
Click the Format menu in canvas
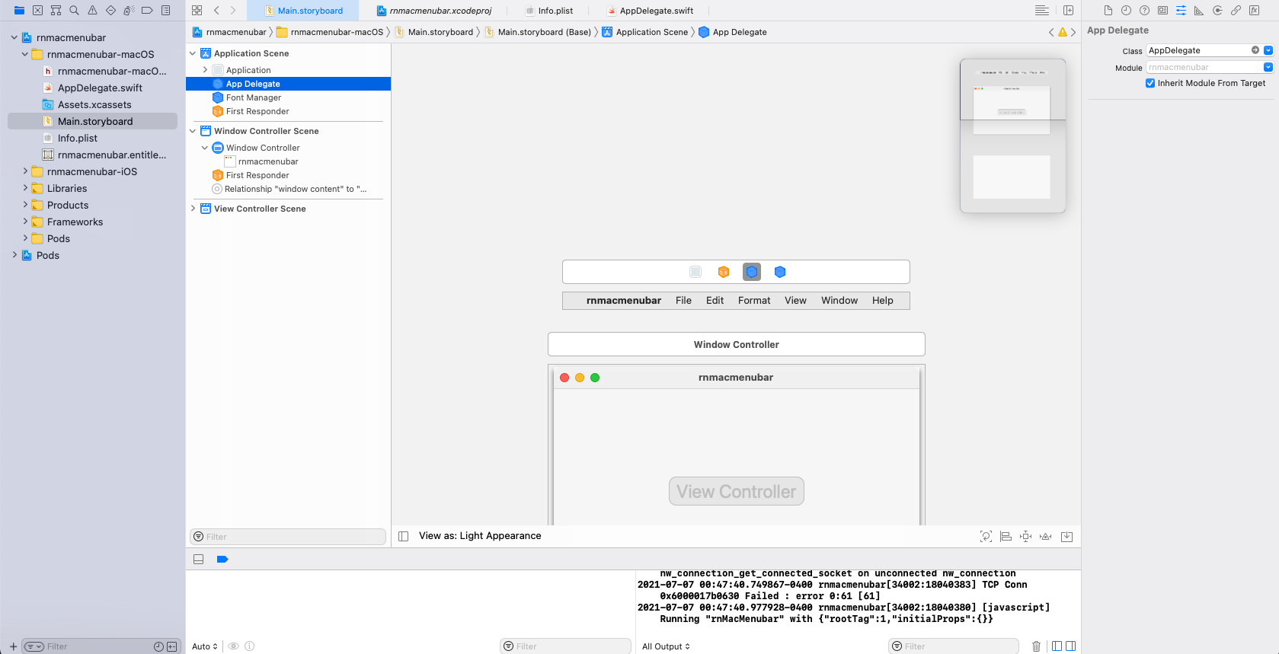[754, 301]
